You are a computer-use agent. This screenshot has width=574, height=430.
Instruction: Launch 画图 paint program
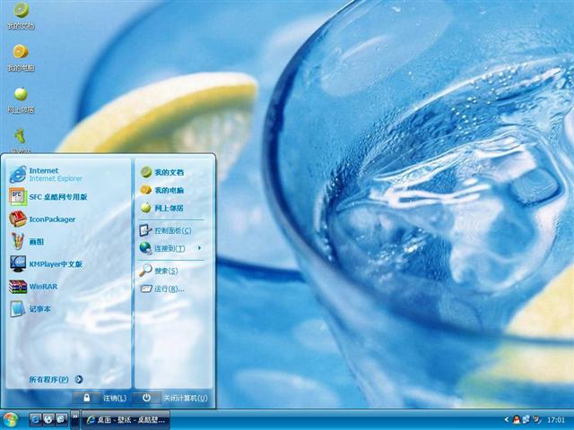26,241
